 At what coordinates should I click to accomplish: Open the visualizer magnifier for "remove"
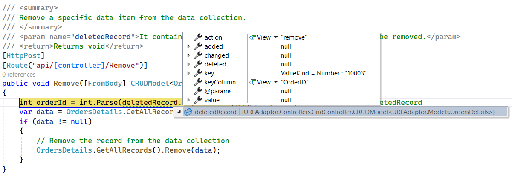coord(253,37)
